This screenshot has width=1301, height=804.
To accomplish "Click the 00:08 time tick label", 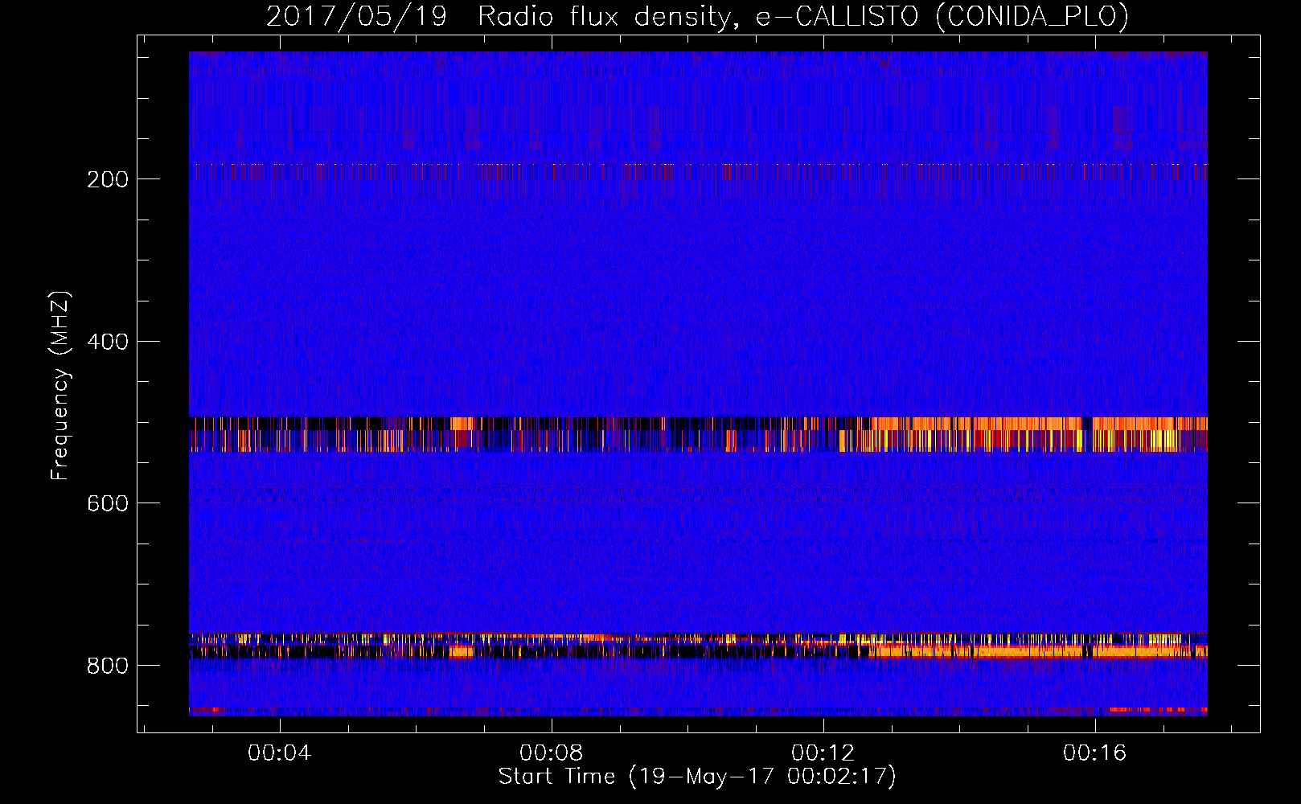I will click(x=551, y=753).
